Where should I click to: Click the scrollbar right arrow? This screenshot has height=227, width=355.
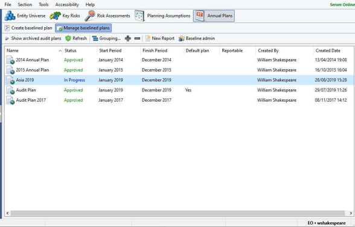[351, 213]
